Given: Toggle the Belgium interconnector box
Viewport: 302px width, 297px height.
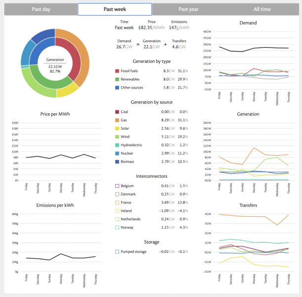Looking at the screenshot, I should tap(117, 186).
